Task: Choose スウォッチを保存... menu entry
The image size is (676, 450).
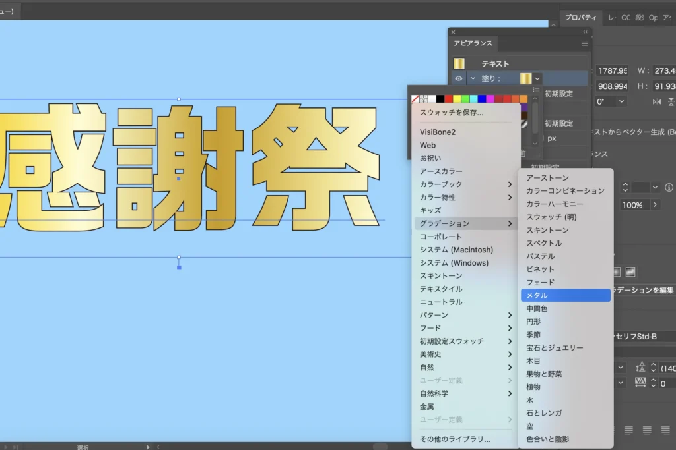Action: tap(452, 113)
